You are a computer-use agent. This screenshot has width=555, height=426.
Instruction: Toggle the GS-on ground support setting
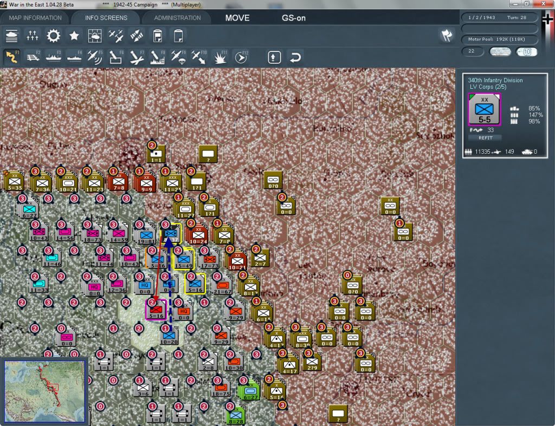(293, 18)
